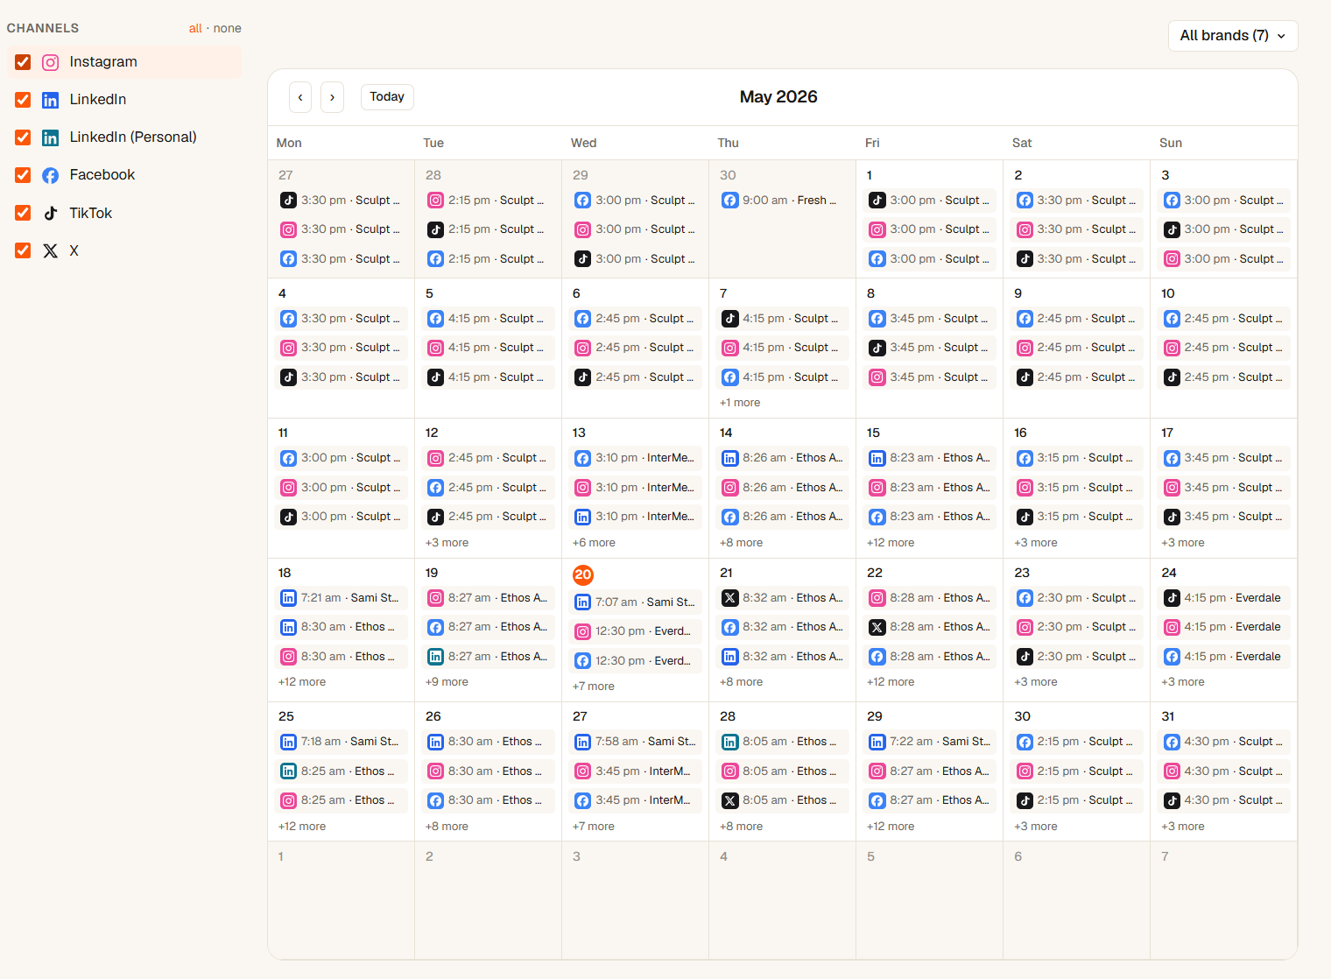Select 'none' channels link

[228, 28]
